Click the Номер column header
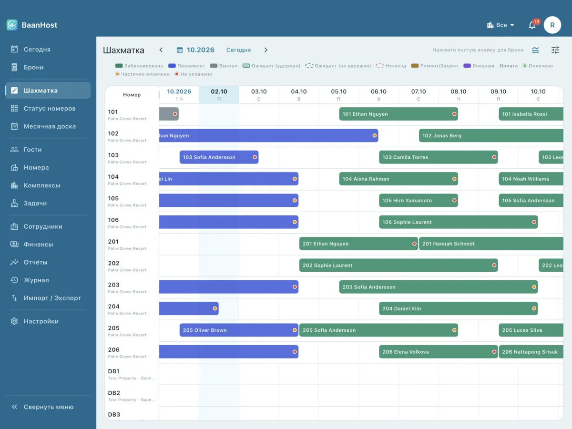 pos(132,95)
